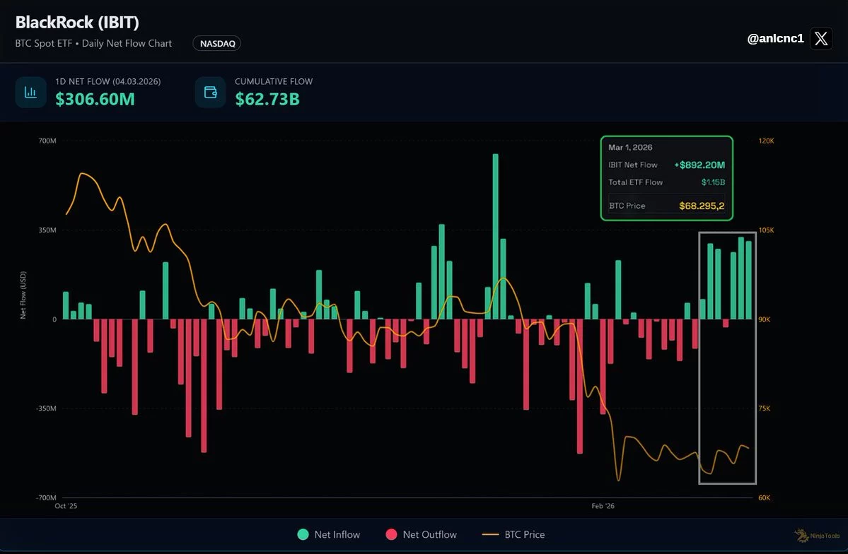Click the Feb '26 x-axis label

(604, 506)
